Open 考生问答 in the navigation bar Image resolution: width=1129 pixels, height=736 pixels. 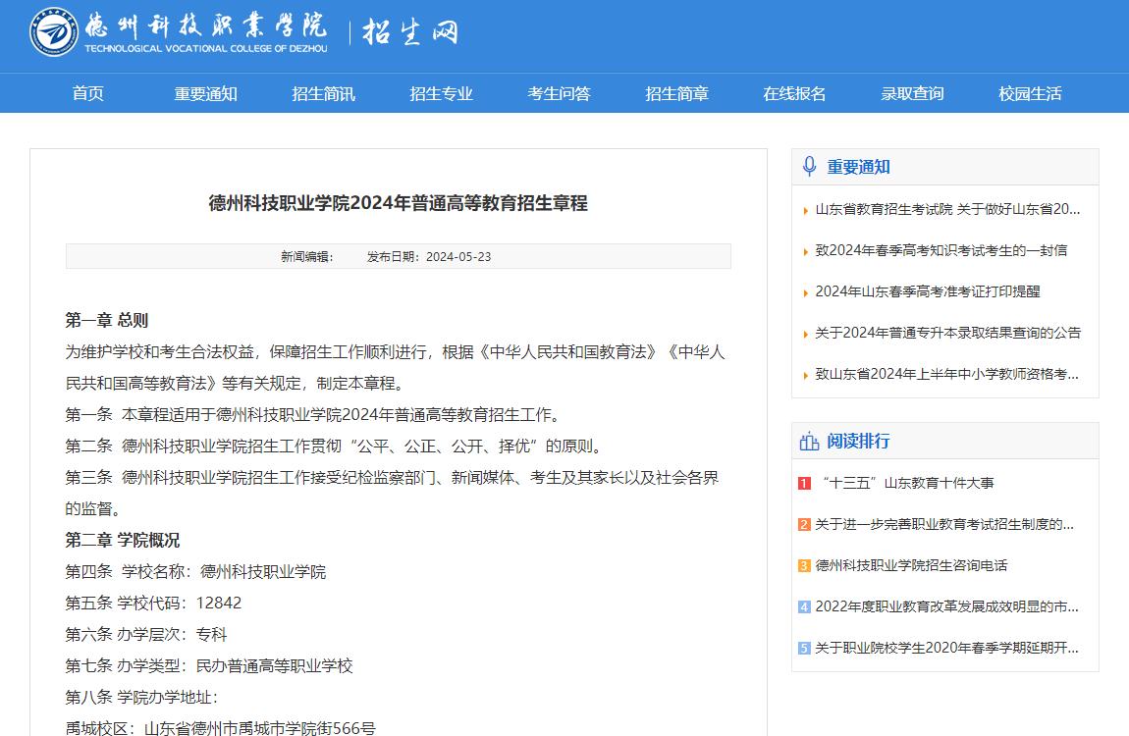coord(559,93)
